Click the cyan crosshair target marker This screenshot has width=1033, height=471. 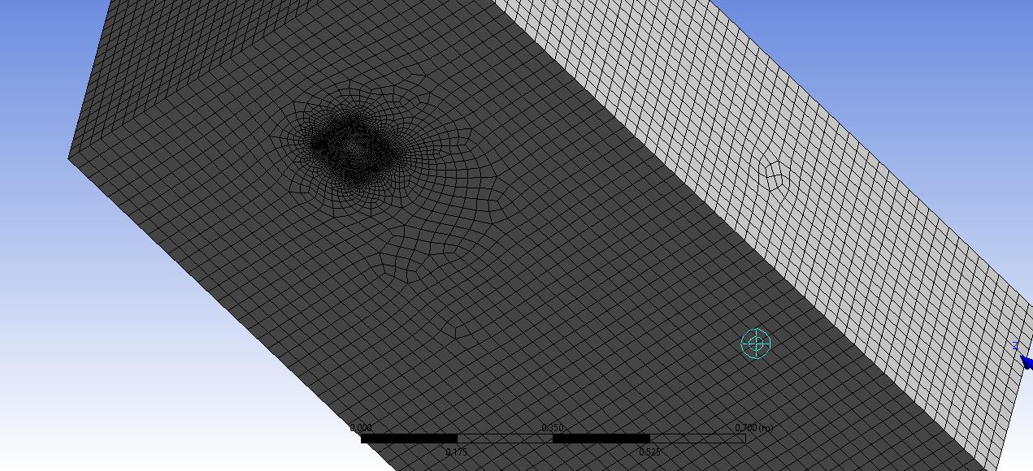756,344
